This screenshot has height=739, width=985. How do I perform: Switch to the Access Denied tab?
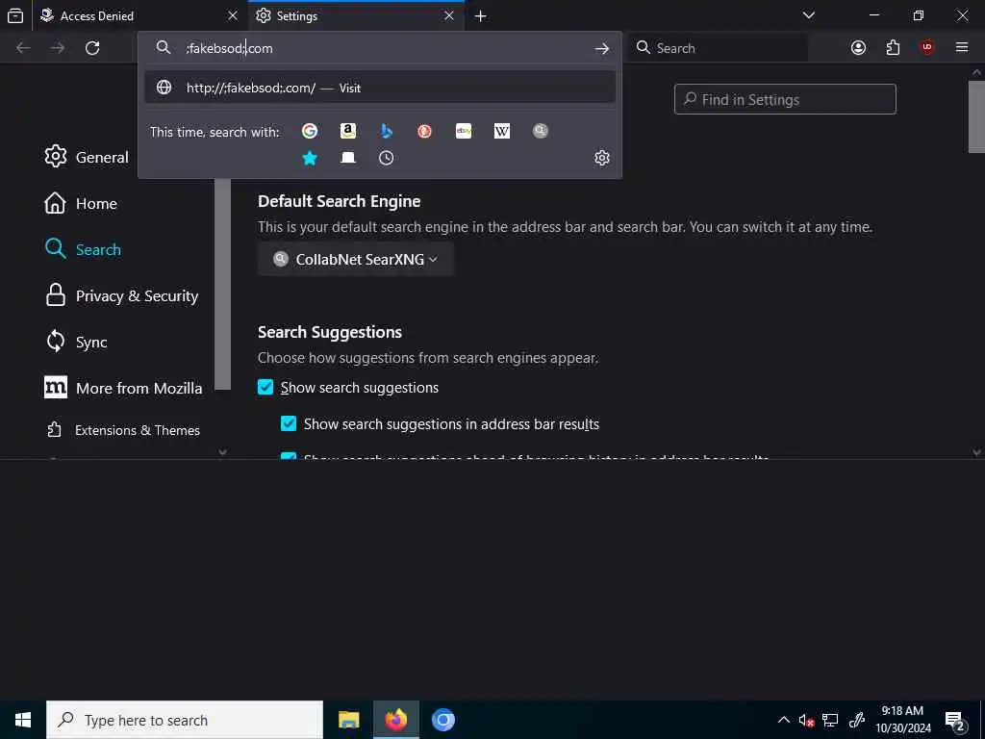(139, 15)
